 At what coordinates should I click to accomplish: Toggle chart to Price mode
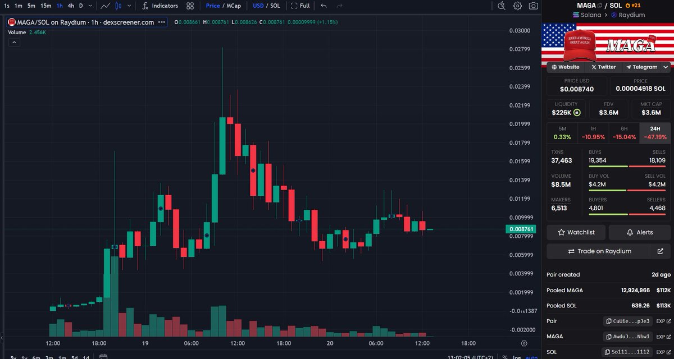click(213, 6)
